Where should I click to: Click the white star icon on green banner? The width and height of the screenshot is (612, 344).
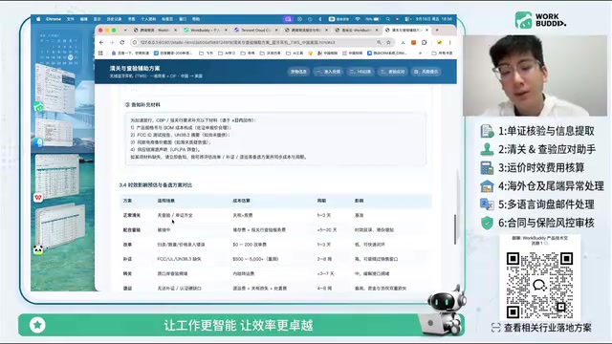pos(37,325)
